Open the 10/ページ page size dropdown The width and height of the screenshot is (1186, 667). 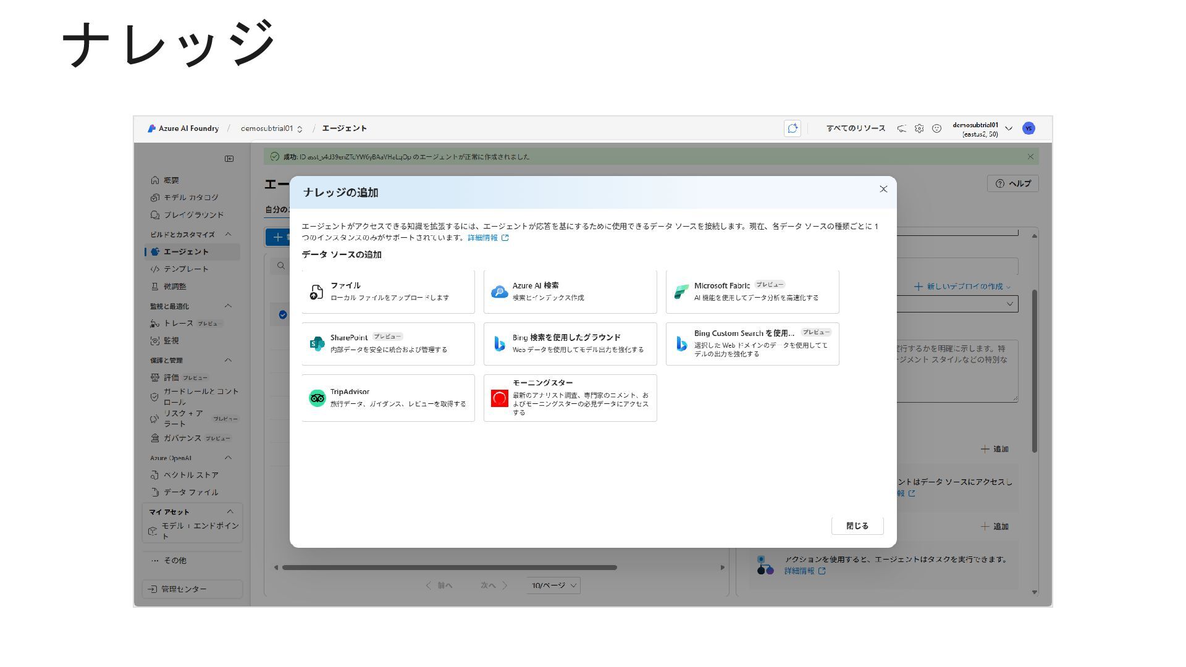click(x=555, y=585)
